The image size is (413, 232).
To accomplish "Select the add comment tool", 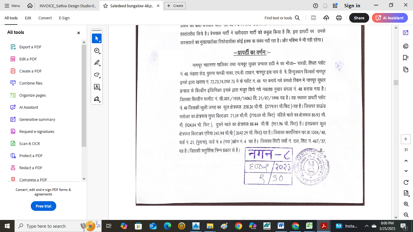I will (97, 50).
